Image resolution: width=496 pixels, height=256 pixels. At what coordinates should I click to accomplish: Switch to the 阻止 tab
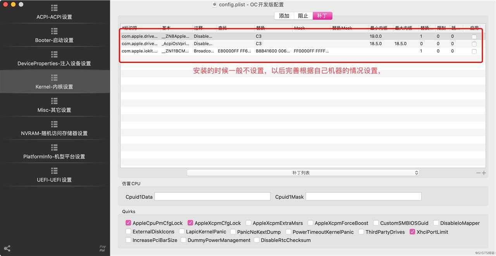click(x=303, y=16)
